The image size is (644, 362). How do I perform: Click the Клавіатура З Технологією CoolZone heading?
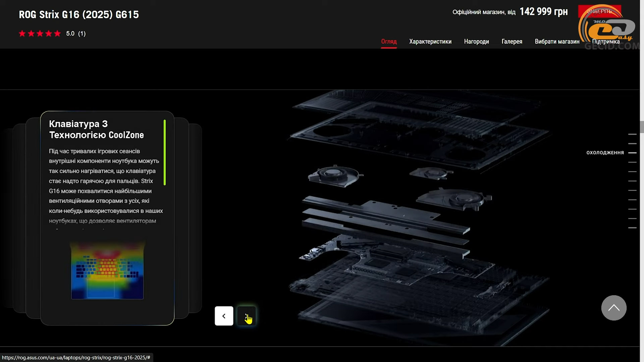(97, 129)
